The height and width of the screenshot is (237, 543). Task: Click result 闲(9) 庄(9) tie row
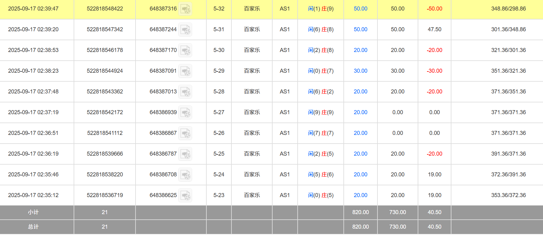[321, 112]
